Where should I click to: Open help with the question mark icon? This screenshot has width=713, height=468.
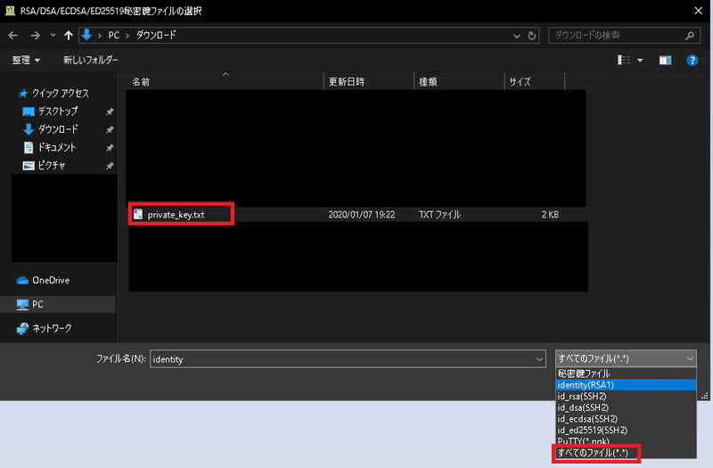click(693, 60)
